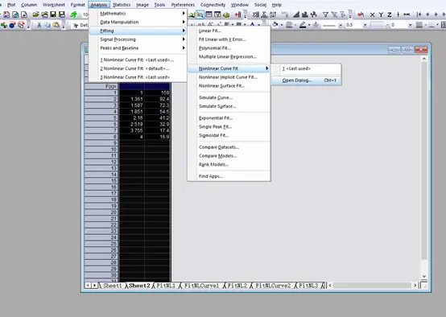Image resolution: width=446 pixels, height=317 pixels.
Task: Click the Open folder icon in toolbar
Action: coord(35,14)
